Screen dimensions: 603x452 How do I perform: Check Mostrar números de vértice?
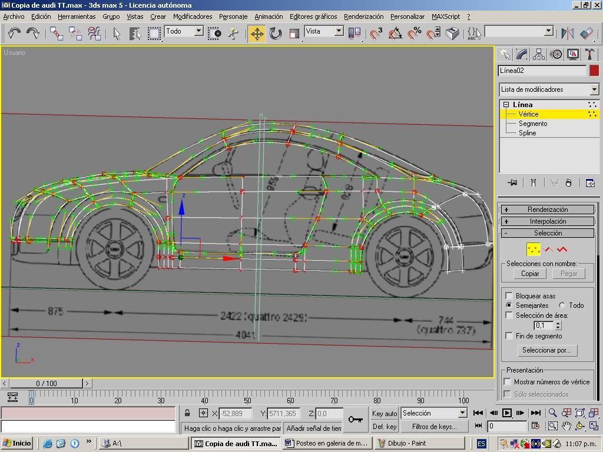(x=508, y=382)
